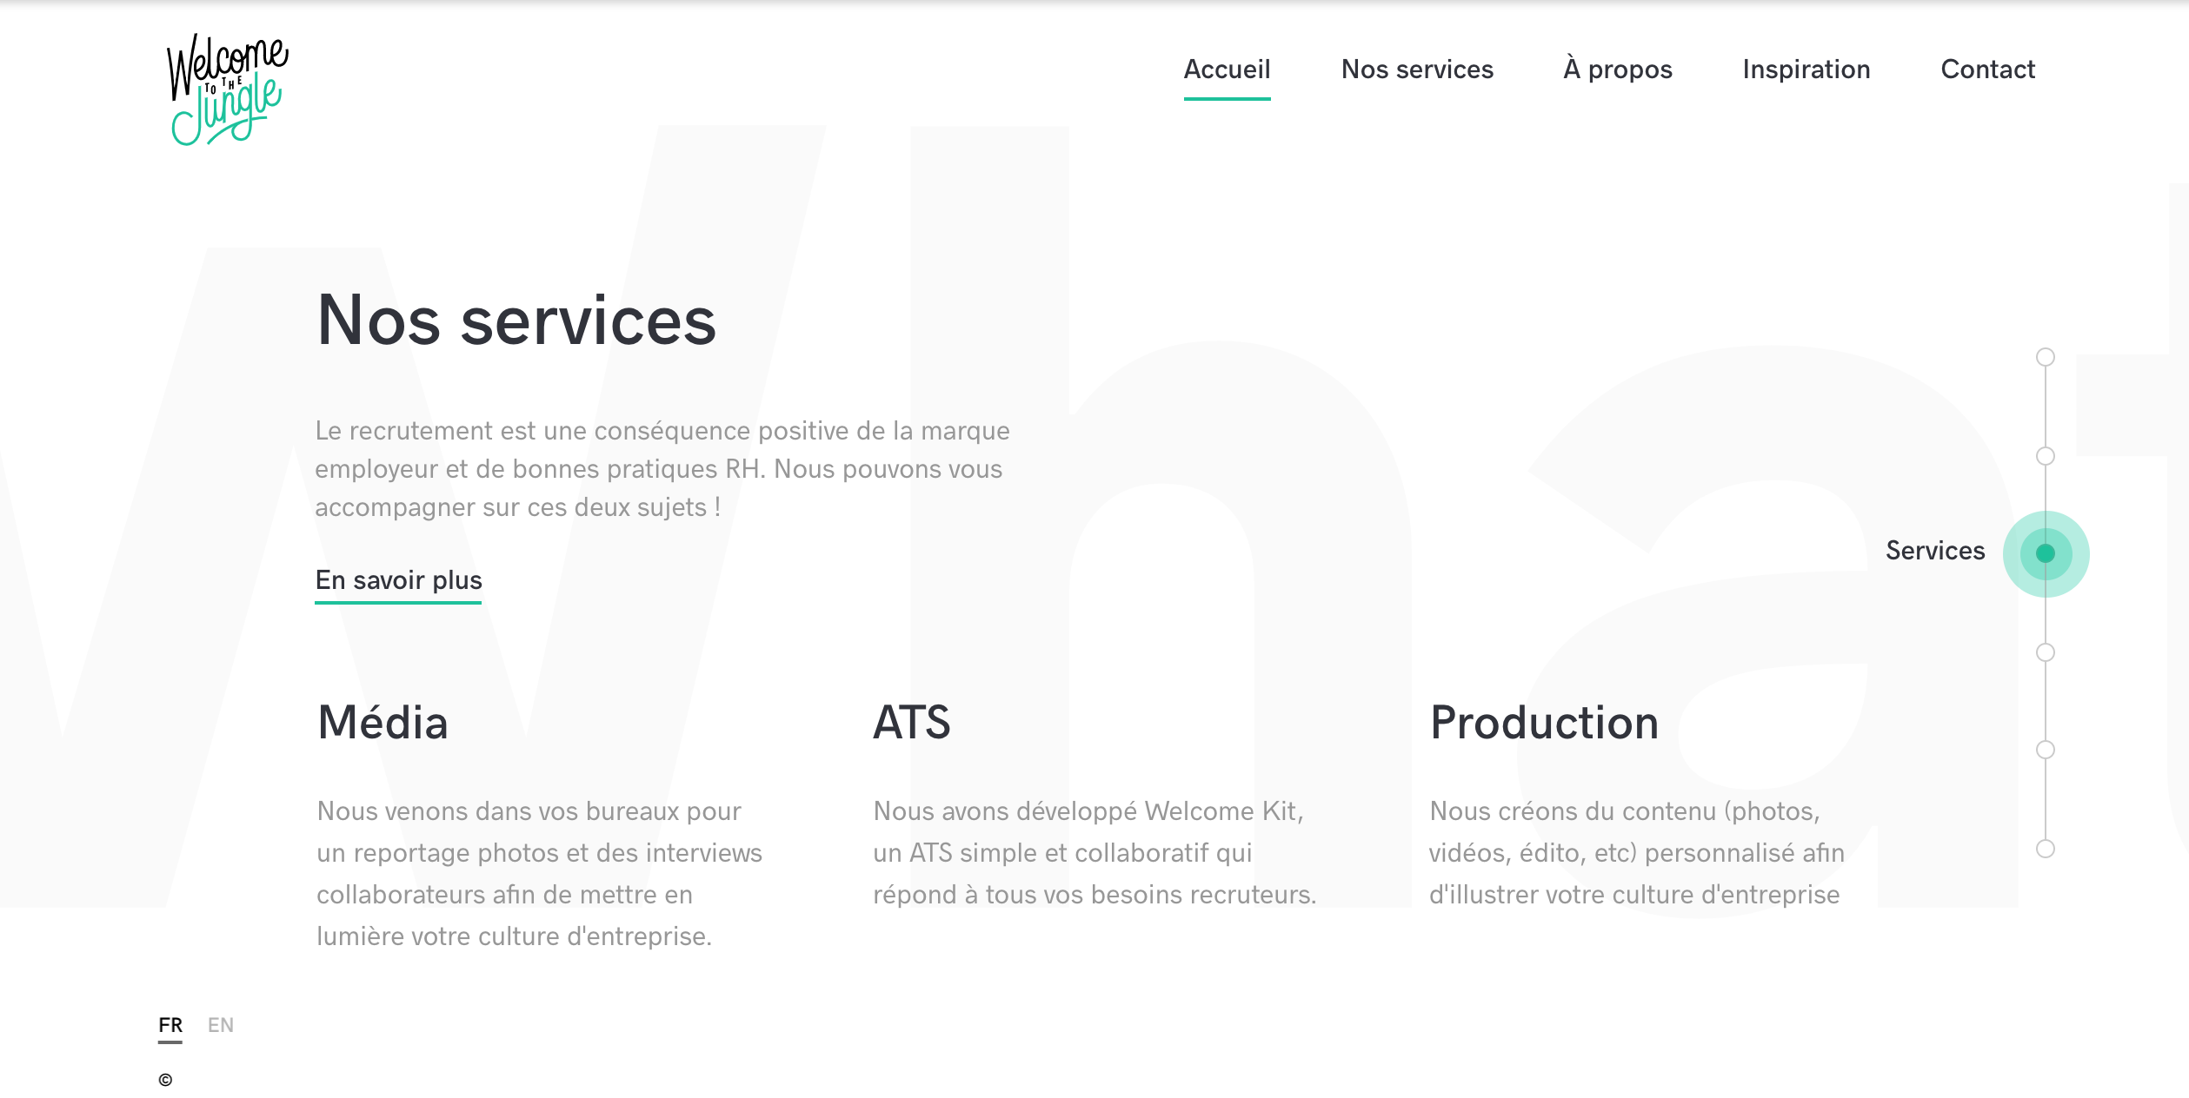
Task: Jump to the first section dot
Action: [2045, 357]
